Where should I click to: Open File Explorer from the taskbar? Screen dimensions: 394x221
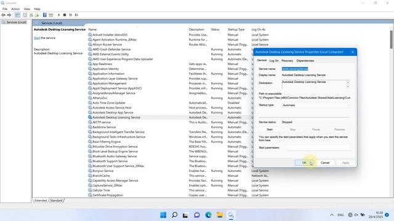[220, 215]
